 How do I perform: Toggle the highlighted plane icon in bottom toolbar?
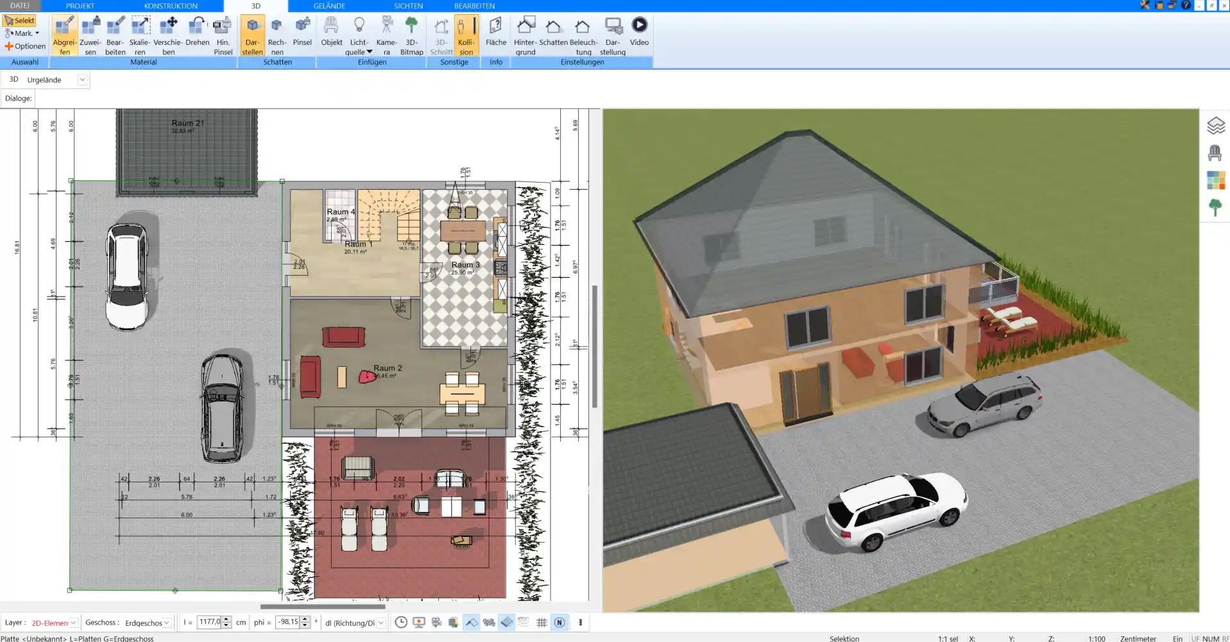tap(506, 622)
